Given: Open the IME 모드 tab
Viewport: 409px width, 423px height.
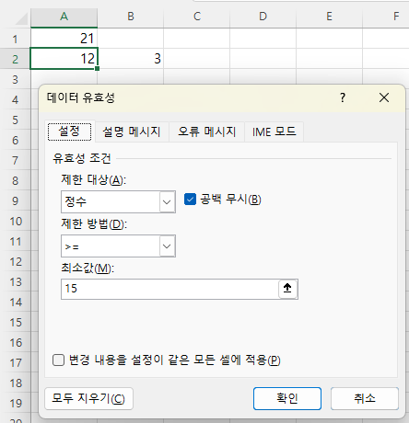Looking at the screenshot, I should (x=275, y=132).
